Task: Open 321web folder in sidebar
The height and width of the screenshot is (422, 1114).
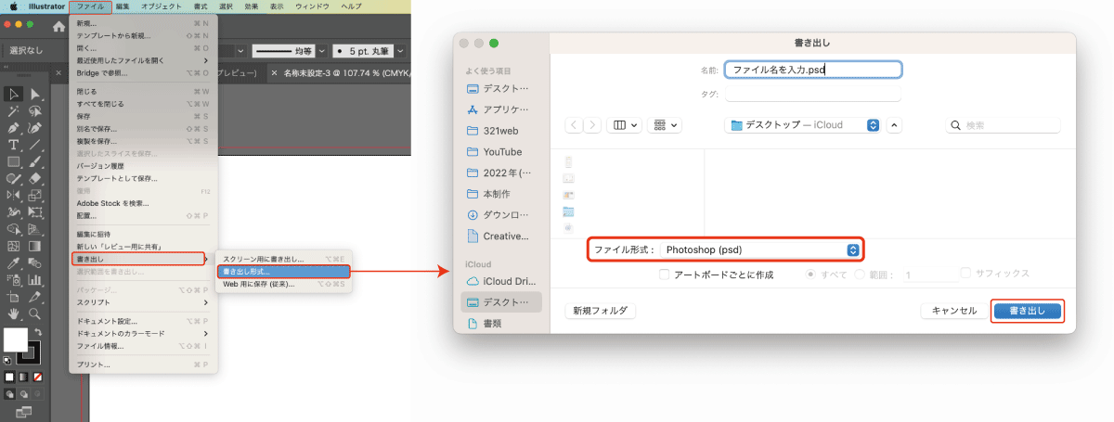Action: [499, 131]
